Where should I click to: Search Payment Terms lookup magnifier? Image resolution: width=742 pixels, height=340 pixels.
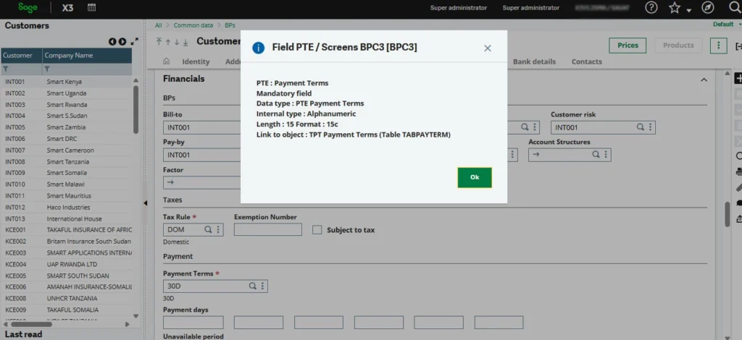(x=253, y=286)
